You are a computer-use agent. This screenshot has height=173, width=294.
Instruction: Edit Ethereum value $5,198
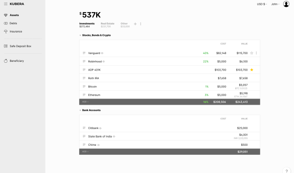pos(243,93)
